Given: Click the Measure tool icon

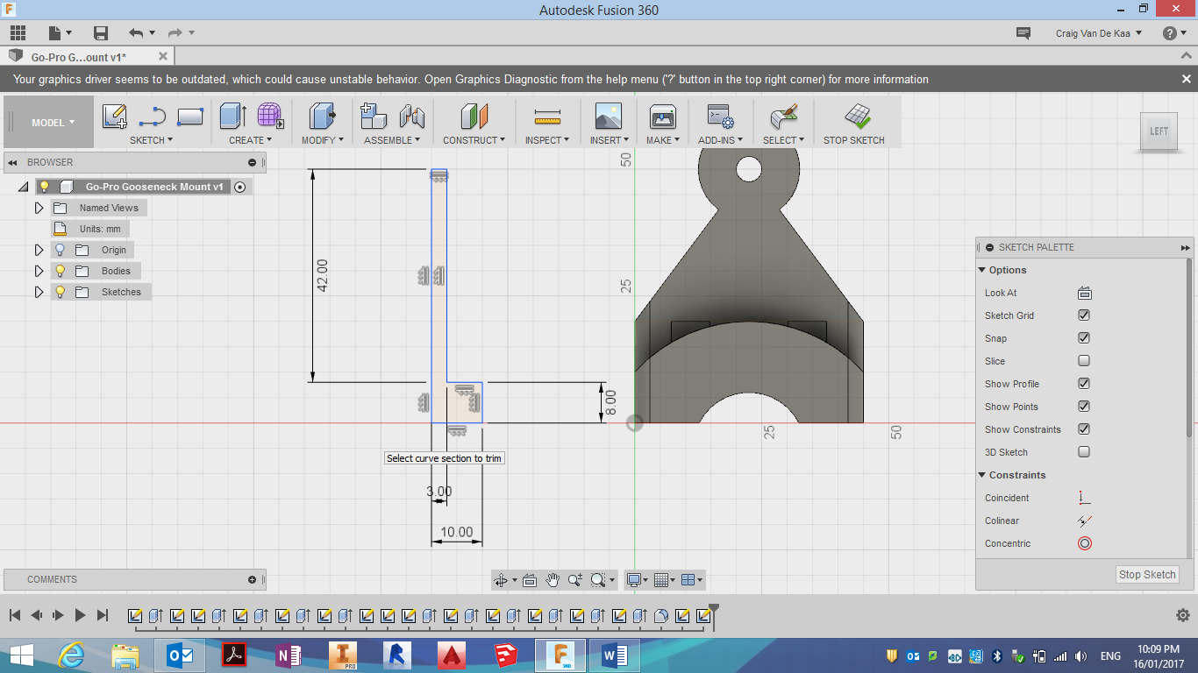Looking at the screenshot, I should [x=547, y=117].
